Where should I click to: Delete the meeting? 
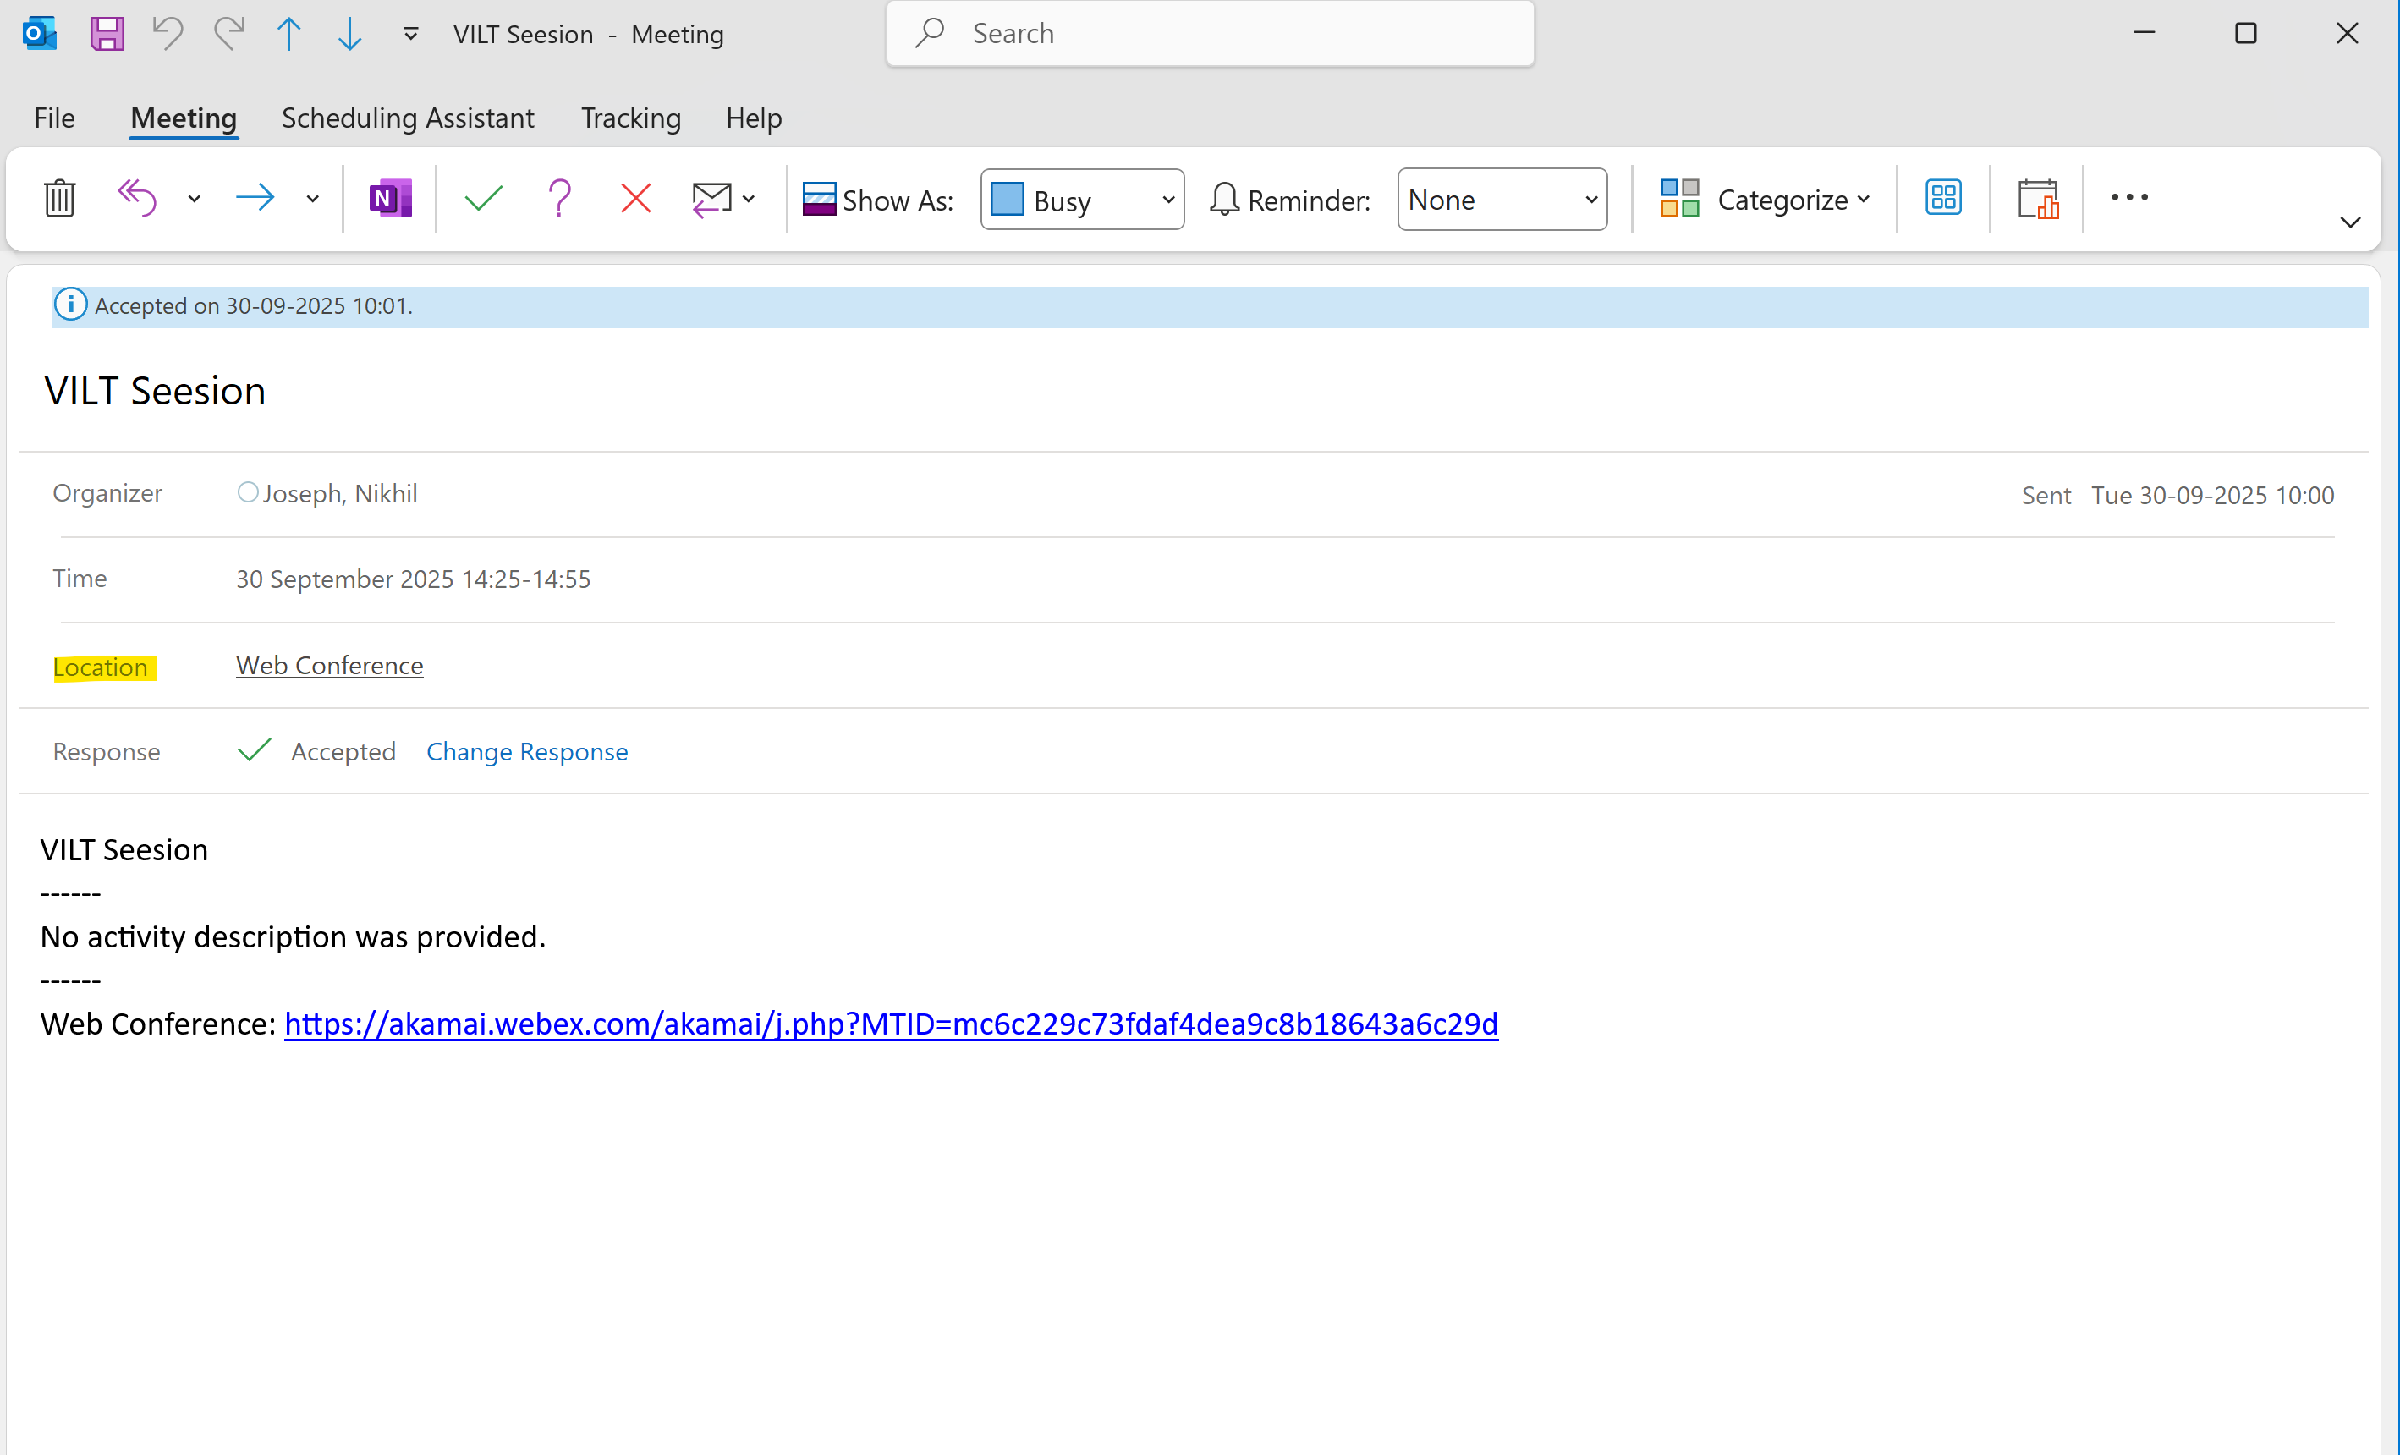click(x=58, y=198)
